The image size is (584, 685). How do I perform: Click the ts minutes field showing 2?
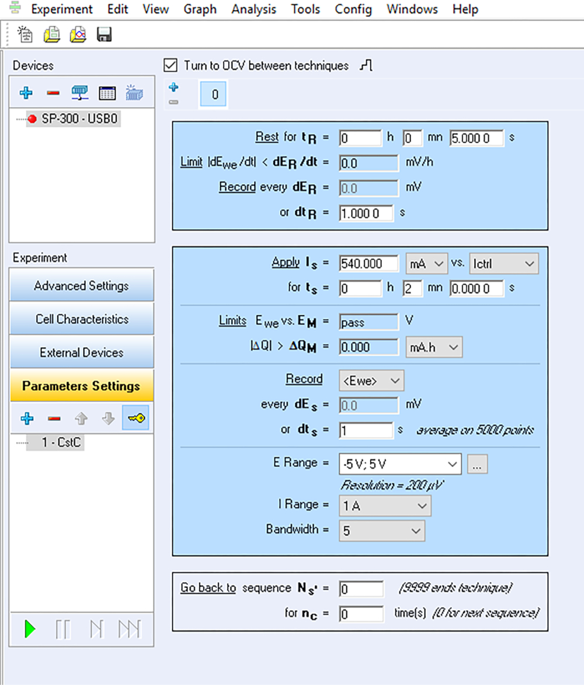[x=412, y=289]
